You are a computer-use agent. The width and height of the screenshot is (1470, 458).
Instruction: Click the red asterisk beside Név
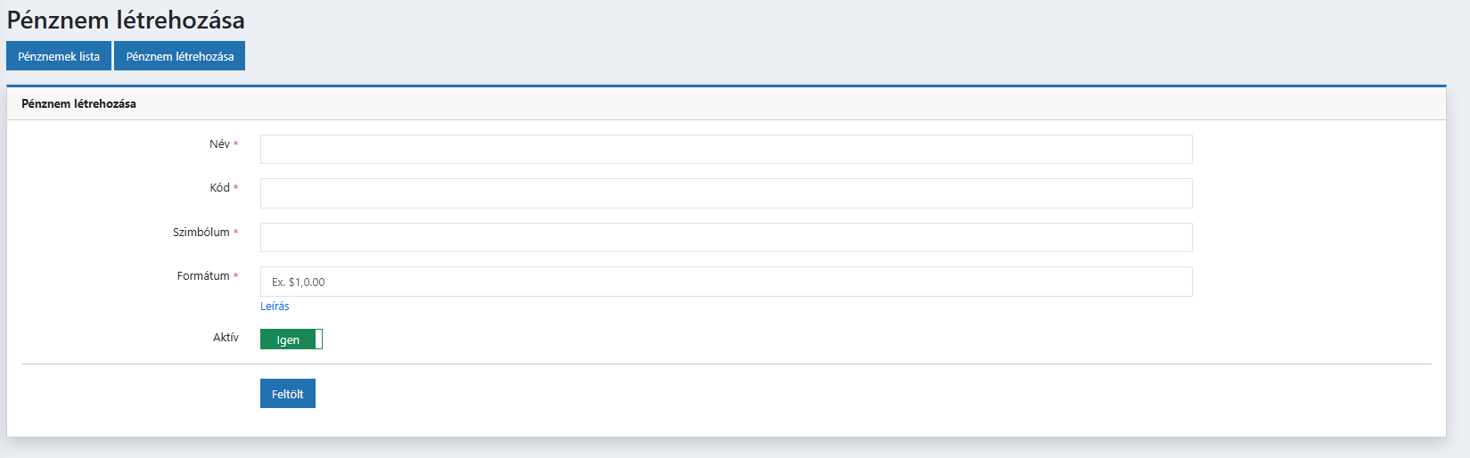tap(235, 144)
